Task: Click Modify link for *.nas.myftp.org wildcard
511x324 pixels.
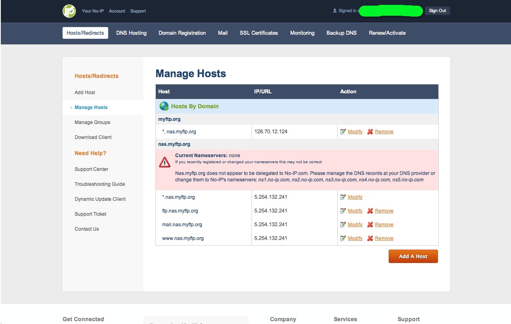Action: point(355,197)
